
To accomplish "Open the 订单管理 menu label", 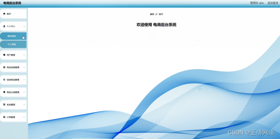I will (x=11, y=117).
